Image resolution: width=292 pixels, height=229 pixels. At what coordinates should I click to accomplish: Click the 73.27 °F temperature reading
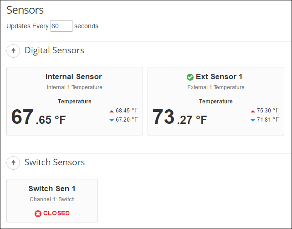pyautogui.click(x=179, y=117)
